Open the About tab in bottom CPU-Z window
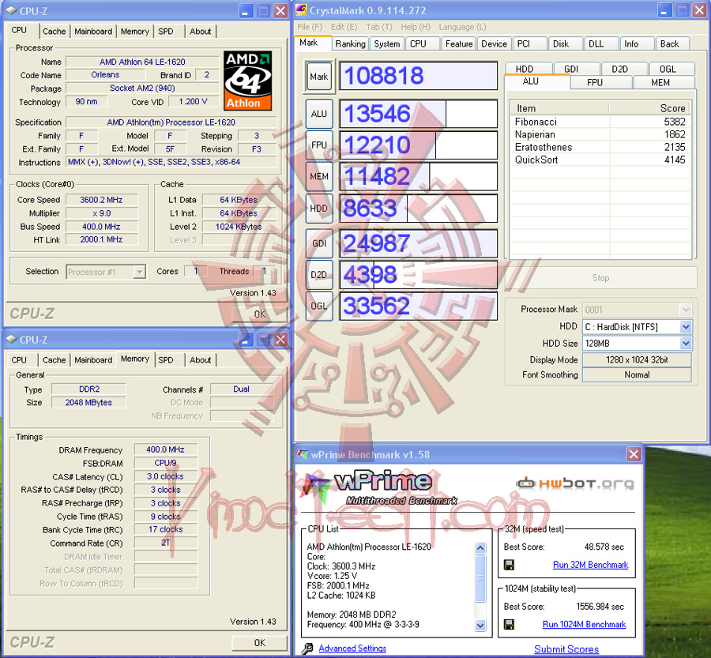Image resolution: width=711 pixels, height=658 pixels. click(201, 359)
